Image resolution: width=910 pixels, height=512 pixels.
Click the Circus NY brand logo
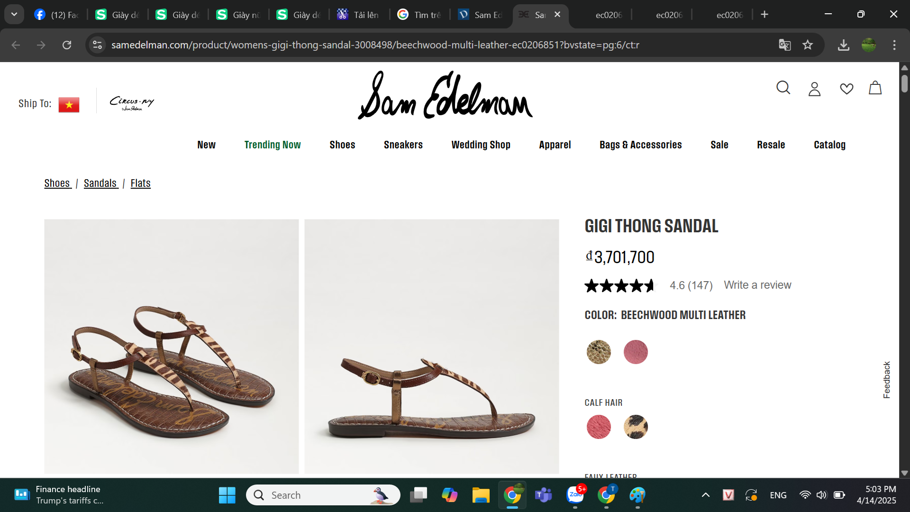click(x=132, y=103)
